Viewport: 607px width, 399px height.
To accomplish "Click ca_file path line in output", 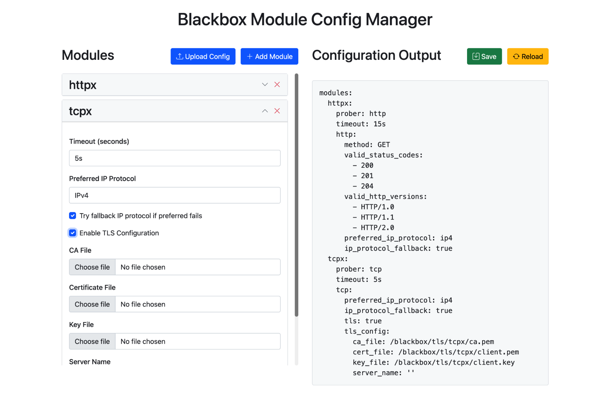I will 423,342.
